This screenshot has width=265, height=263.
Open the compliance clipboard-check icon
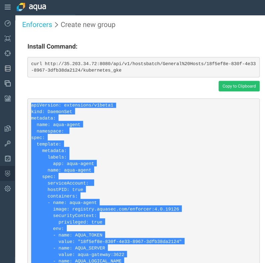(8, 159)
